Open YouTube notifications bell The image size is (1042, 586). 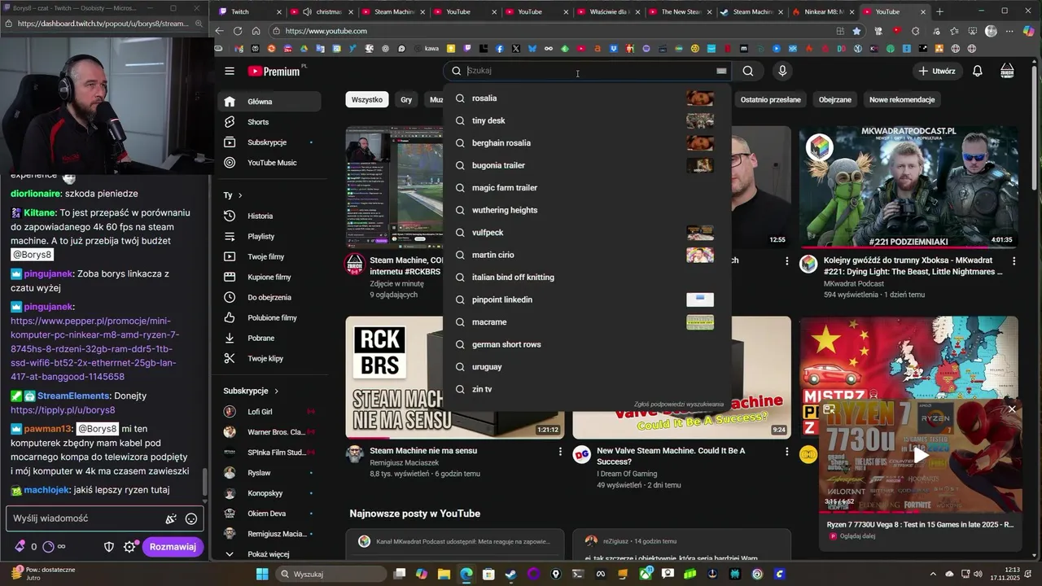(x=978, y=71)
